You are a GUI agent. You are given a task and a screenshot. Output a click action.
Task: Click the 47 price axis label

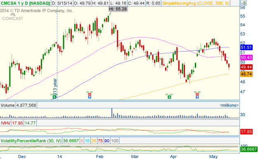point(243,92)
